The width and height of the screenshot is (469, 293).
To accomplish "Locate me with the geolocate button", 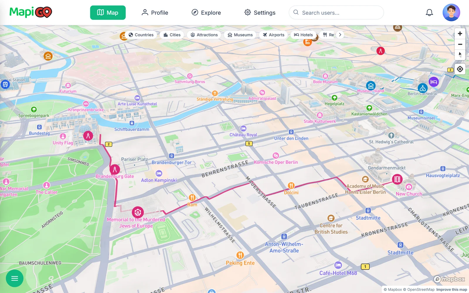I will click(460, 69).
